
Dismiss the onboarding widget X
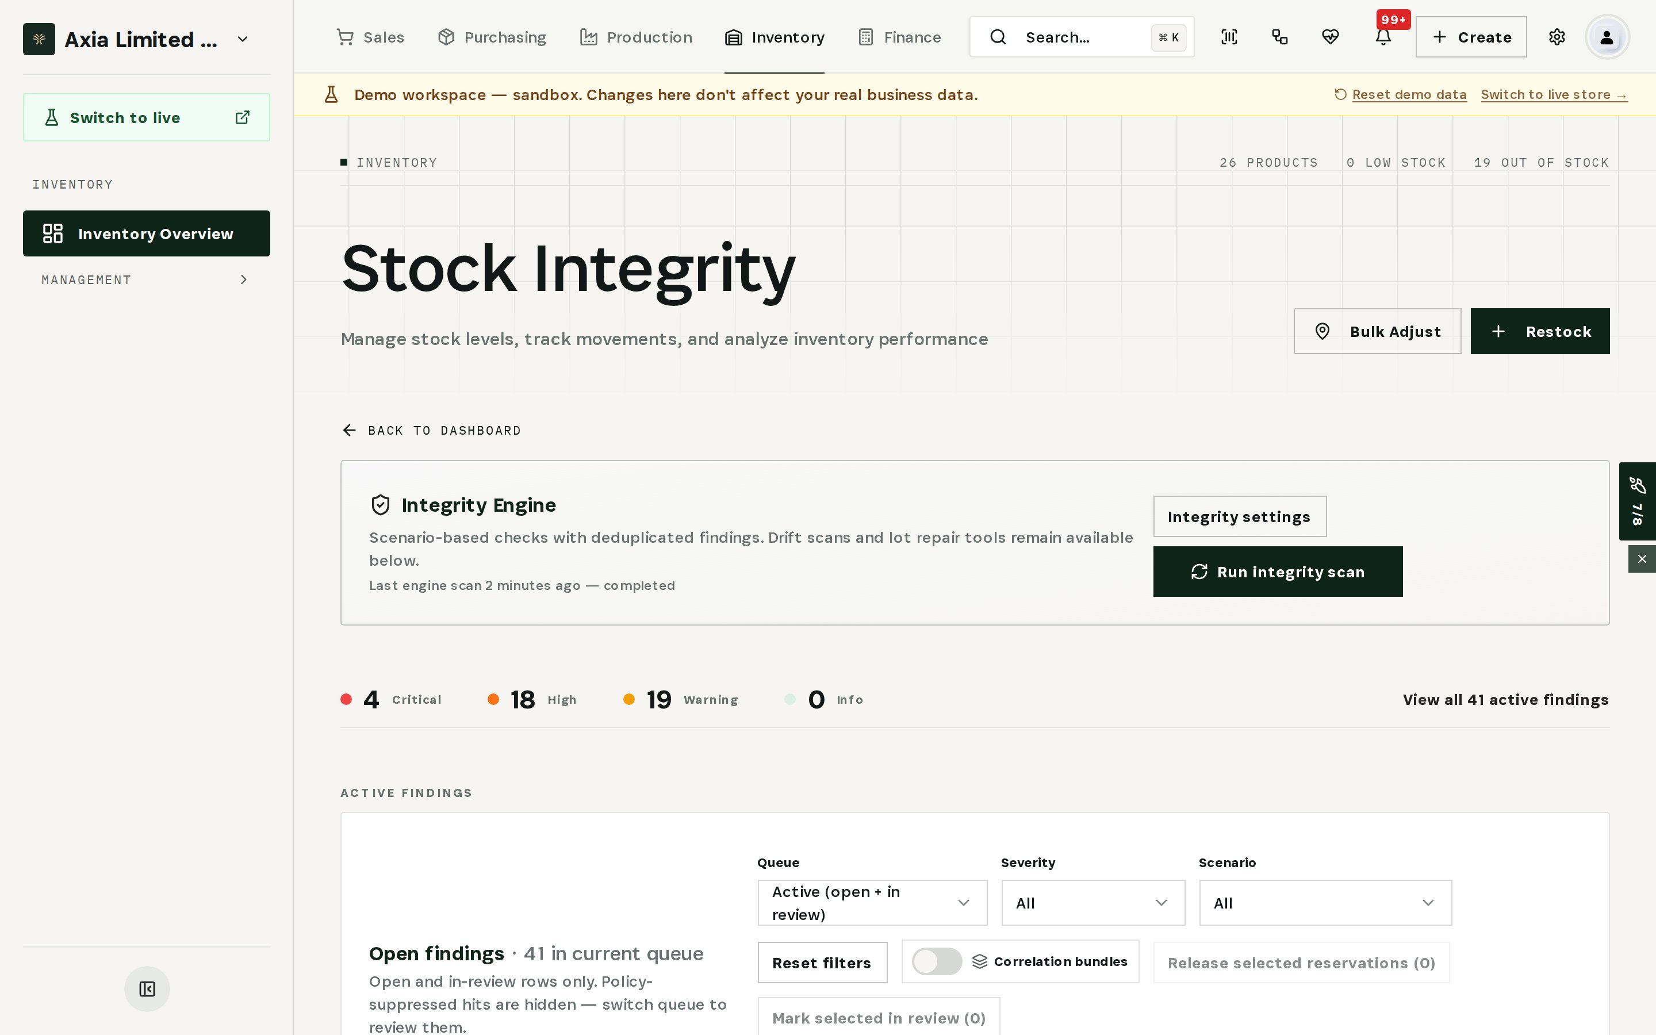1642,559
